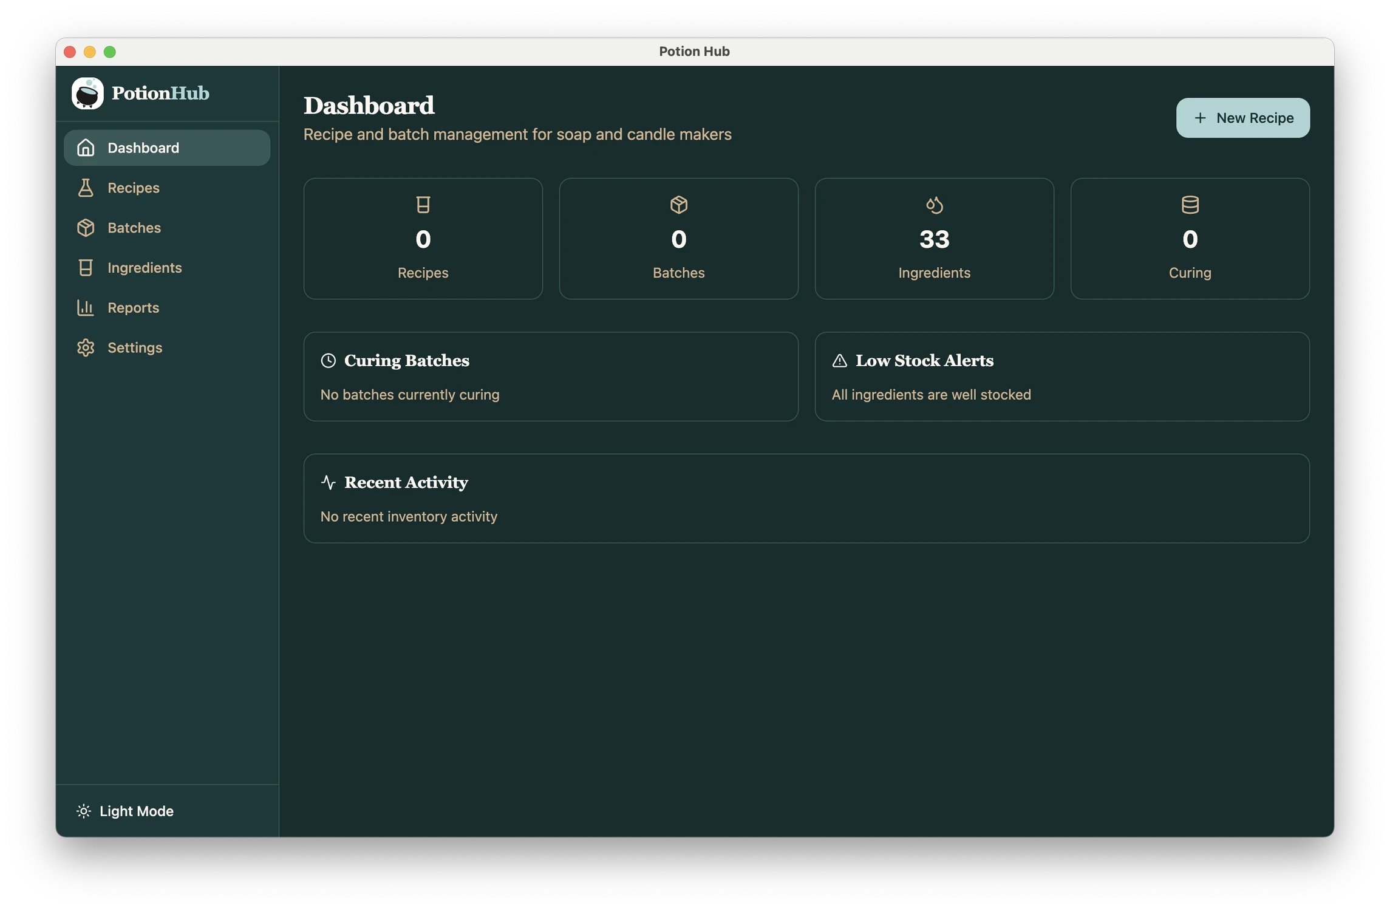Click the Batches box icon in sidebar
This screenshot has width=1390, height=911.
86,228
